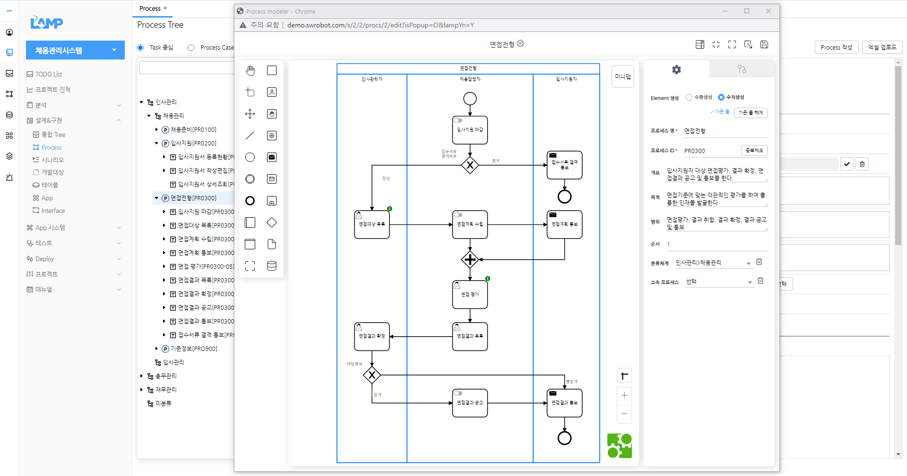The image size is (907, 476).
Task: Pick the connection line tool
Action: [x=250, y=136]
